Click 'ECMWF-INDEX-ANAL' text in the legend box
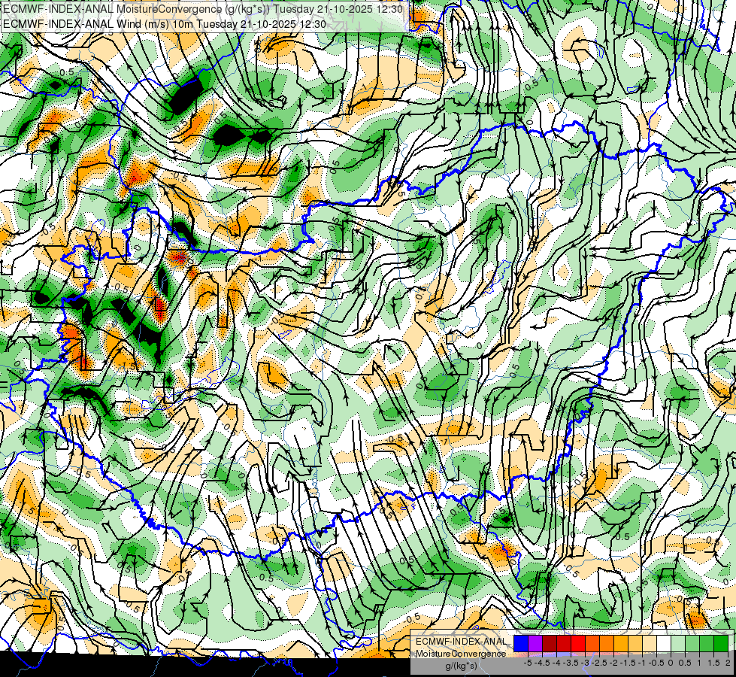 (461, 642)
